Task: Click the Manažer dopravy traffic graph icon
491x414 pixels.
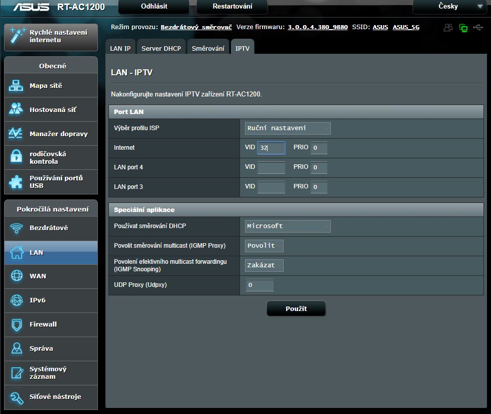Action: coord(16,134)
